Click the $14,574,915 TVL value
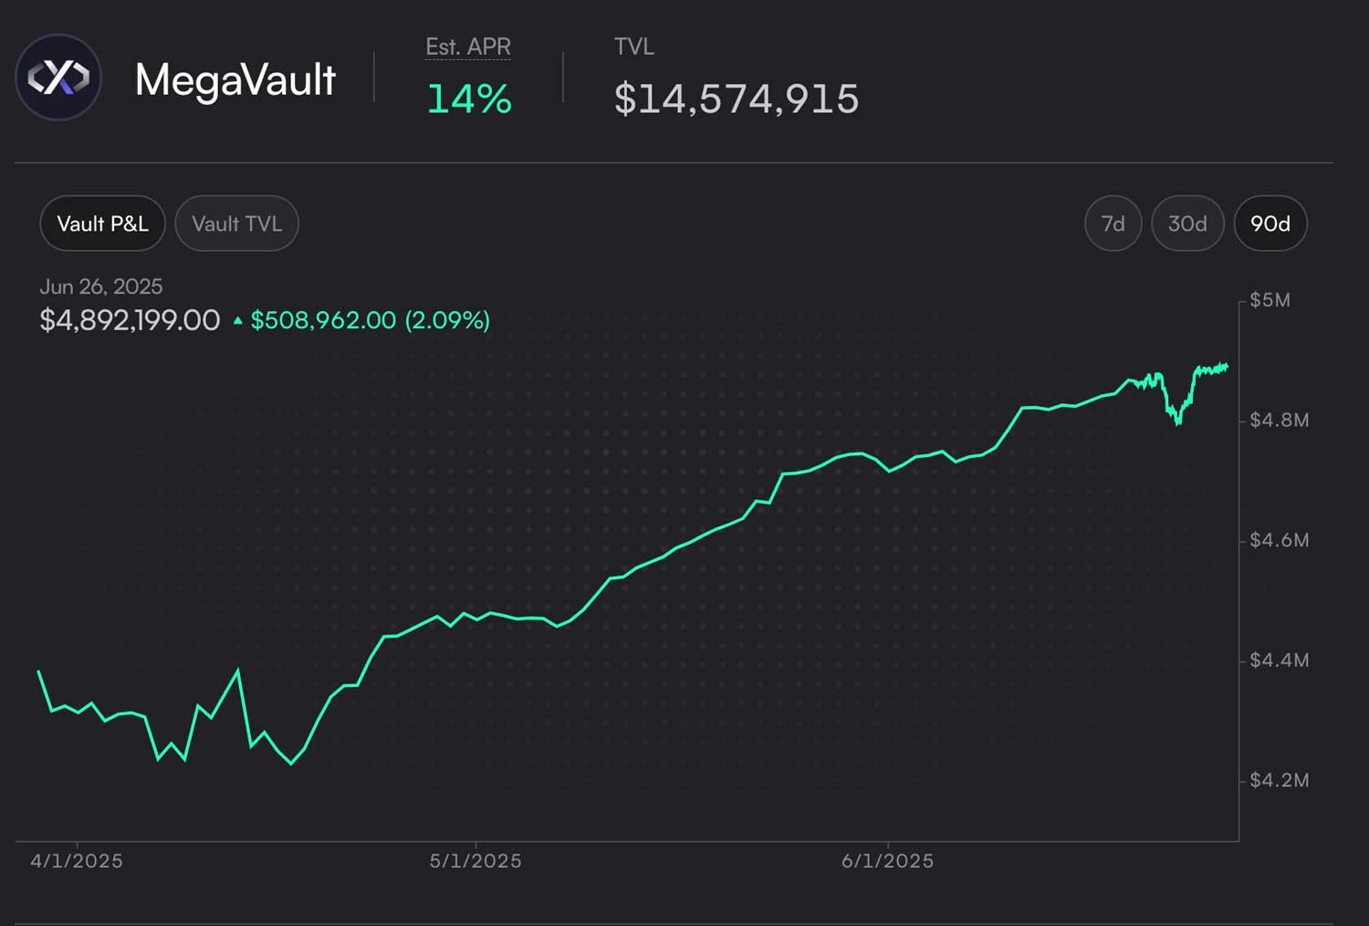This screenshot has height=926, width=1369. pyautogui.click(x=737, y=99)
